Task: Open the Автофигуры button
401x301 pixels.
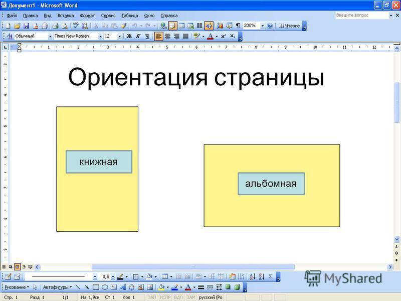Action: pyautogui.click(x=57, y=287)
